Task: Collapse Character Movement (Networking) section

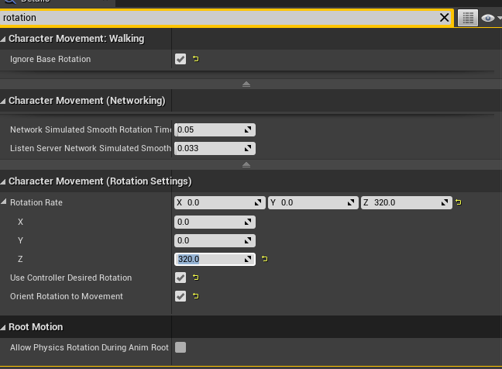Action: (x=4, y=101)
